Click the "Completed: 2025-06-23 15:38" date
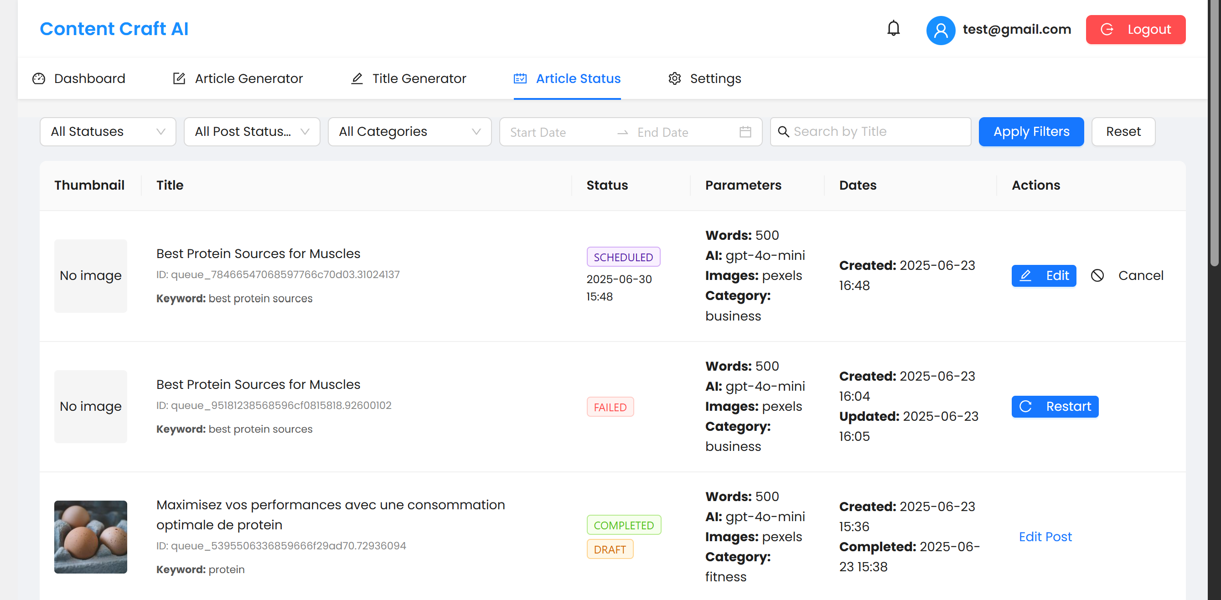This screenshot has height=600, width=1221. coord(909,557)
